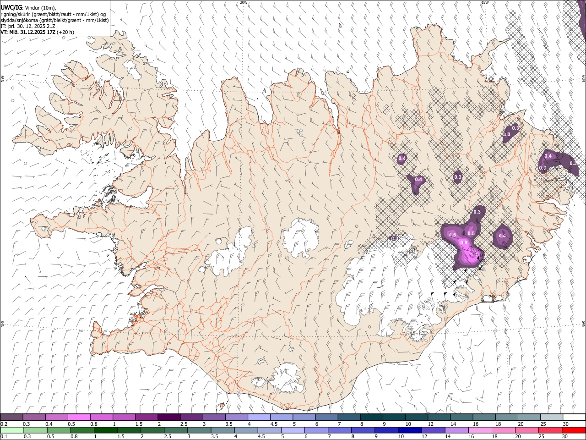Viewport: 586px width, 440px height.
Task: Select the deep blue 10 swatch in lower legend
Action: point(409,430)
